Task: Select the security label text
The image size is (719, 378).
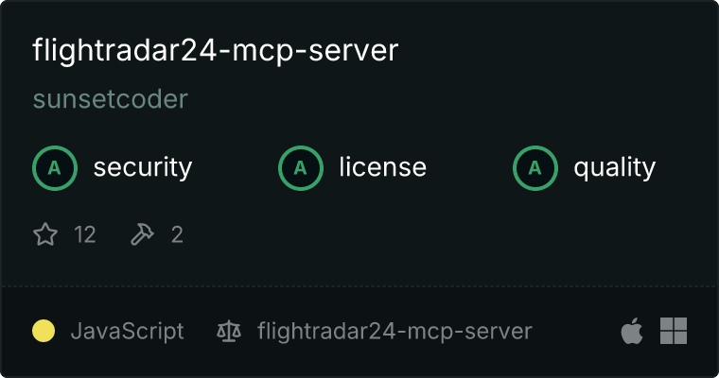Action: point(143,167)
